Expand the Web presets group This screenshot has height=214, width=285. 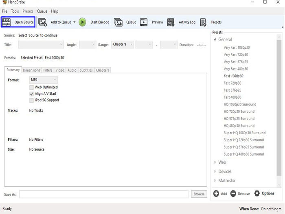tap(215, 162)
